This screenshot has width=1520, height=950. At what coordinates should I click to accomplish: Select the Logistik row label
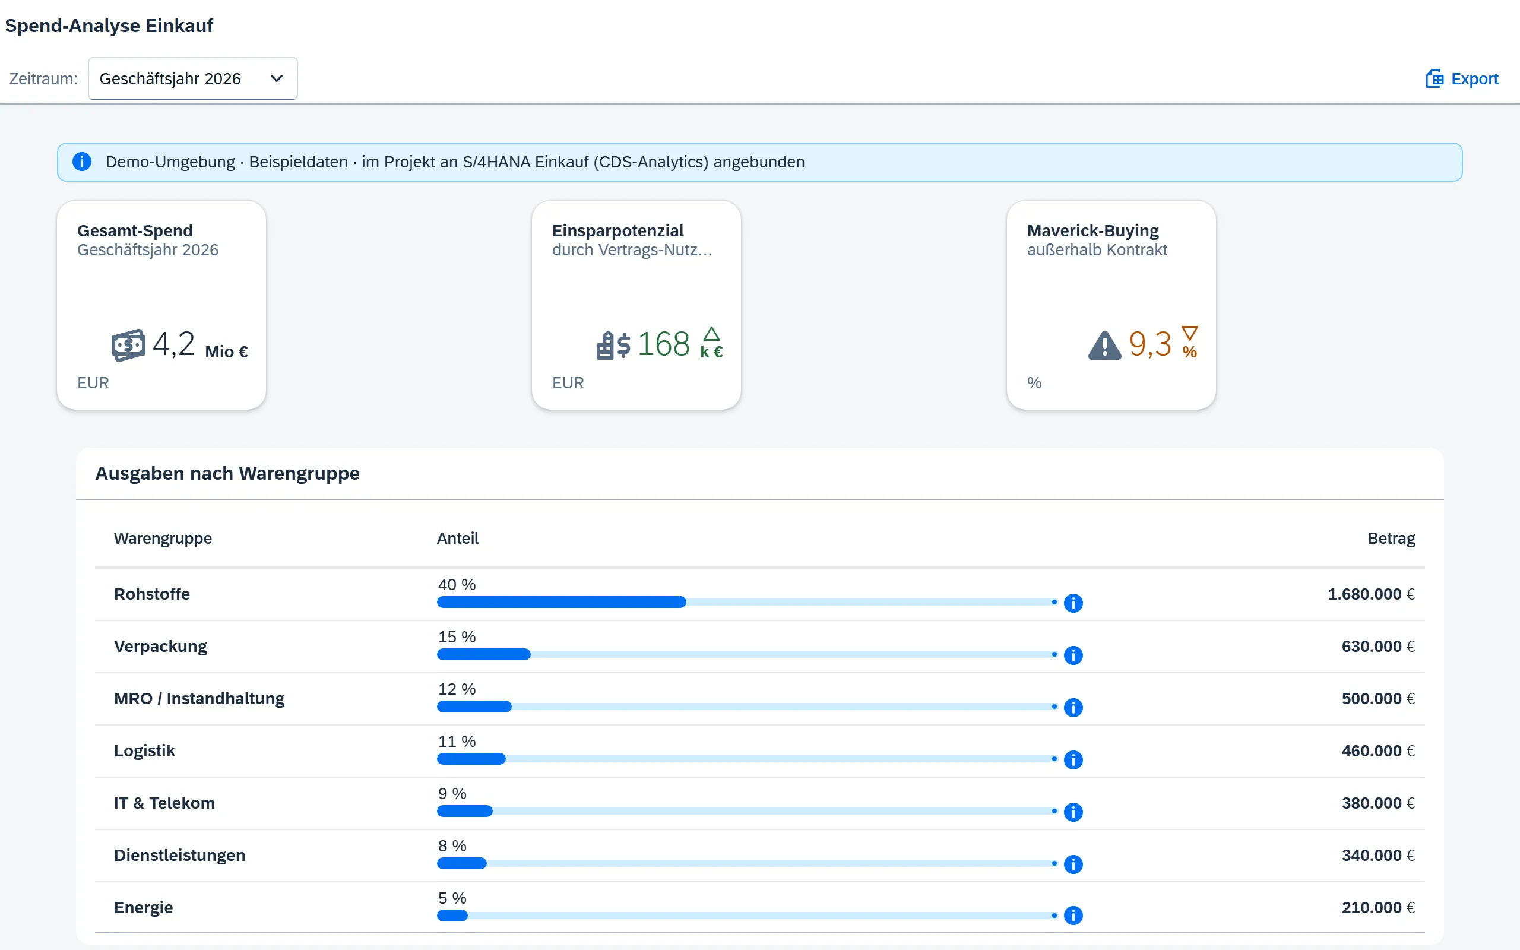pos(144,751)
